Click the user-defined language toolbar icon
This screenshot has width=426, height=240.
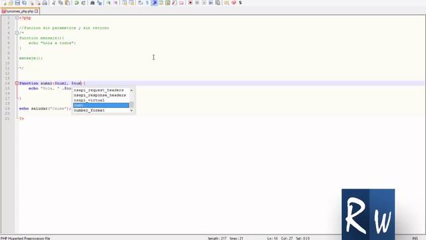[x=161, y=3]
